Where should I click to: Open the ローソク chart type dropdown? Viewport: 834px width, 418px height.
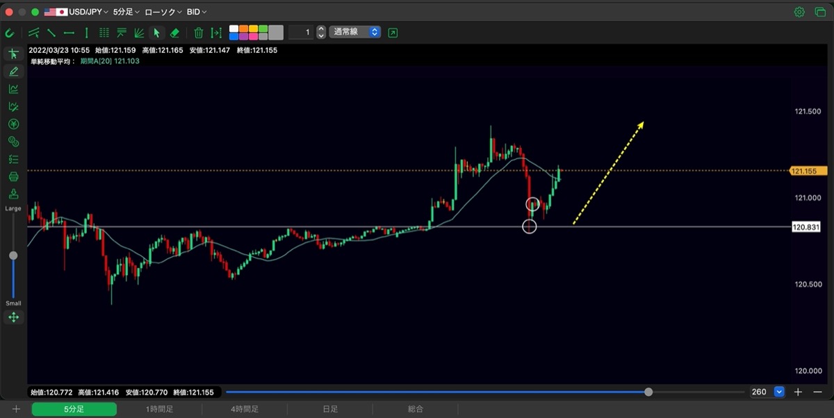click(x=163, y=12)
